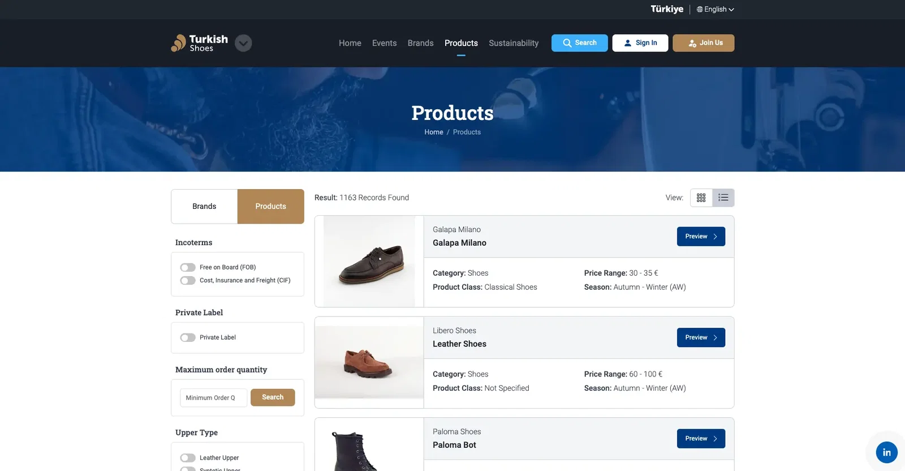This screenshot has width=905, height=471.
Task: Open the Türkiye logo link
Action: 666,9
